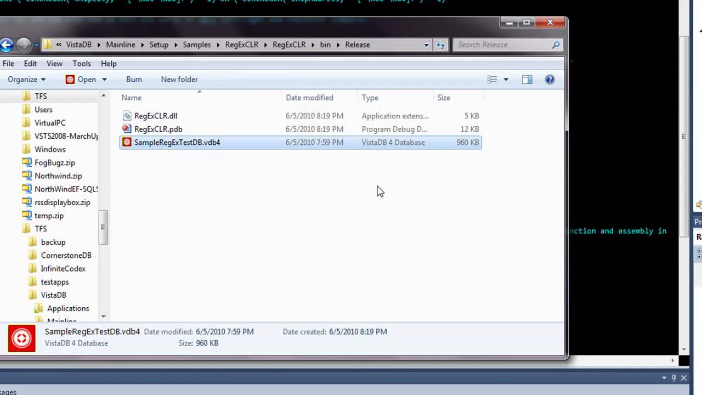The width and height of the screenshot is (702, 395).
Task: Click the VirtualPC folder icon in tree
Action: click(27, 122)
